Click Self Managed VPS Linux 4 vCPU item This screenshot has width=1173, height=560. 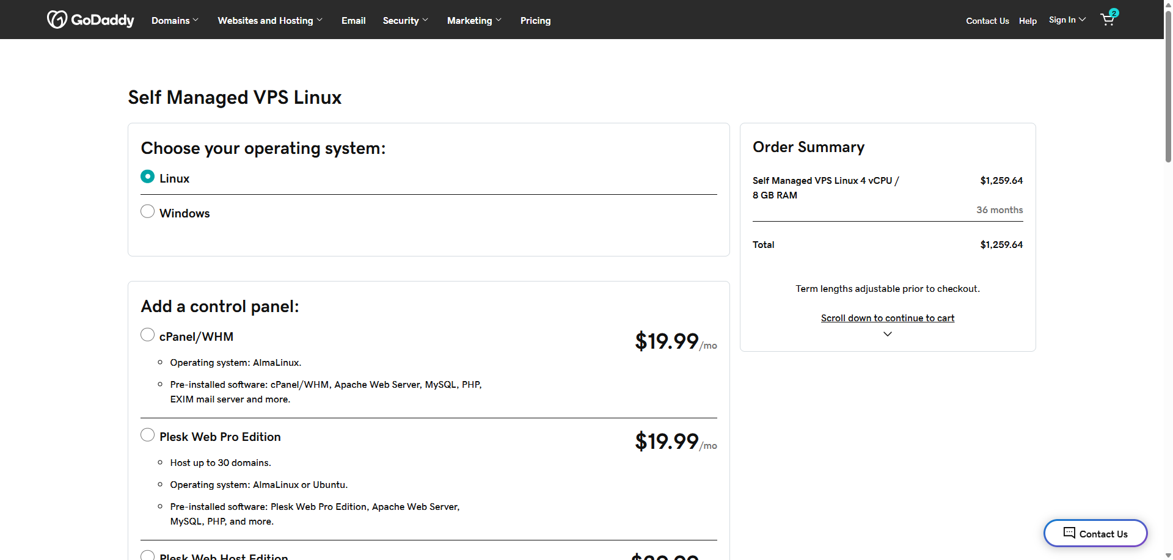click(x=825, y=187)
